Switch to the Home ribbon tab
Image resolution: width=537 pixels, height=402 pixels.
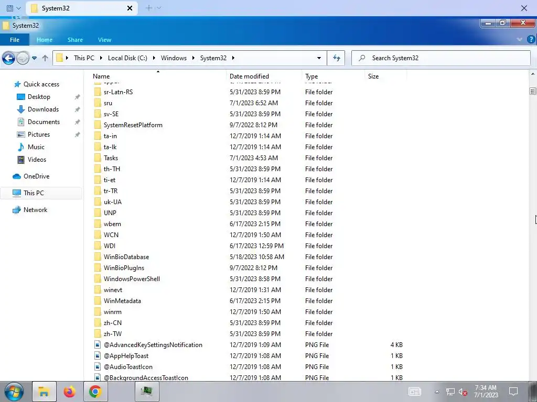(45, 40)
